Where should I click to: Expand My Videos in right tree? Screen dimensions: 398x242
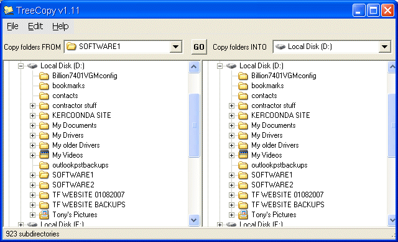click(231, 155)
